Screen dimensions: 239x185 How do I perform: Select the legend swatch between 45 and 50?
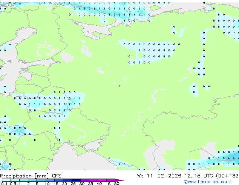coord(111,180)
